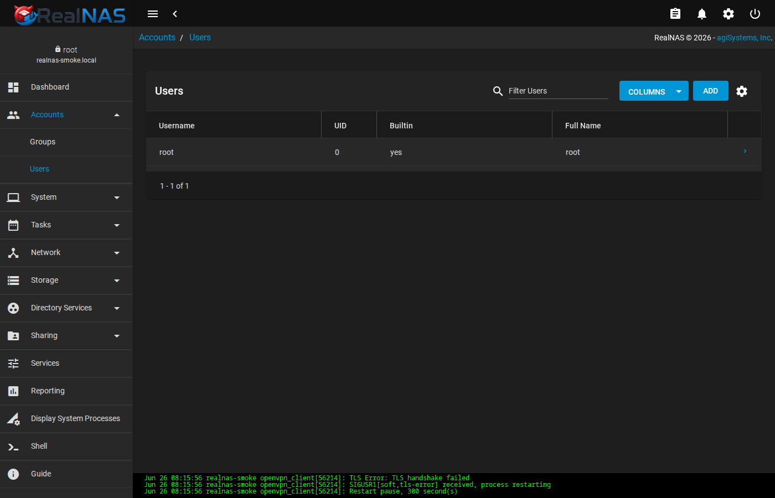Open the alerts bell notifications

702,14
